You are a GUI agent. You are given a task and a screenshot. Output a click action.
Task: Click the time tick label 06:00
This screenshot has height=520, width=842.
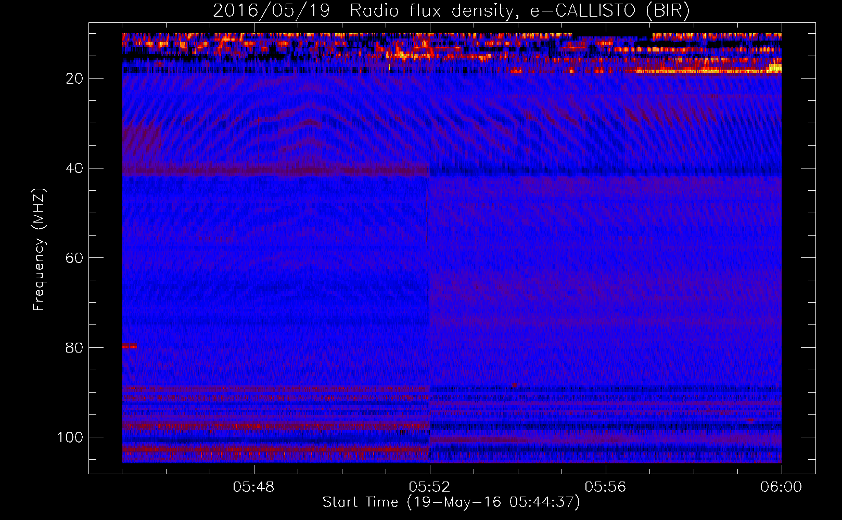coord(781,487)
